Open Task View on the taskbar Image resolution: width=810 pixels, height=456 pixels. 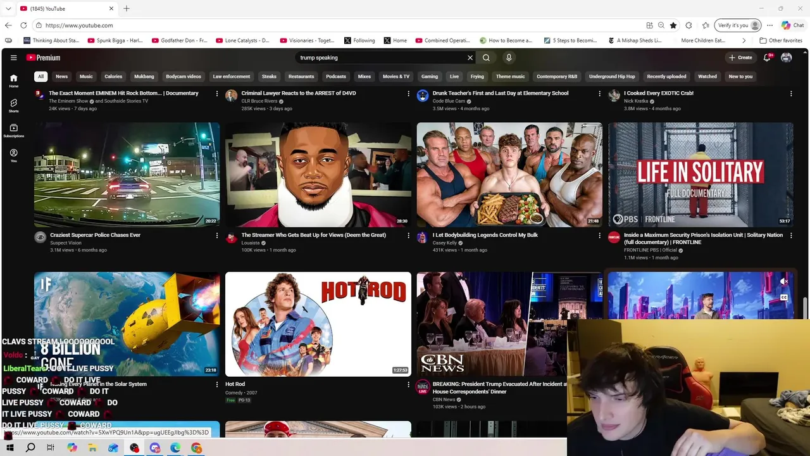(x=51, y=448)
